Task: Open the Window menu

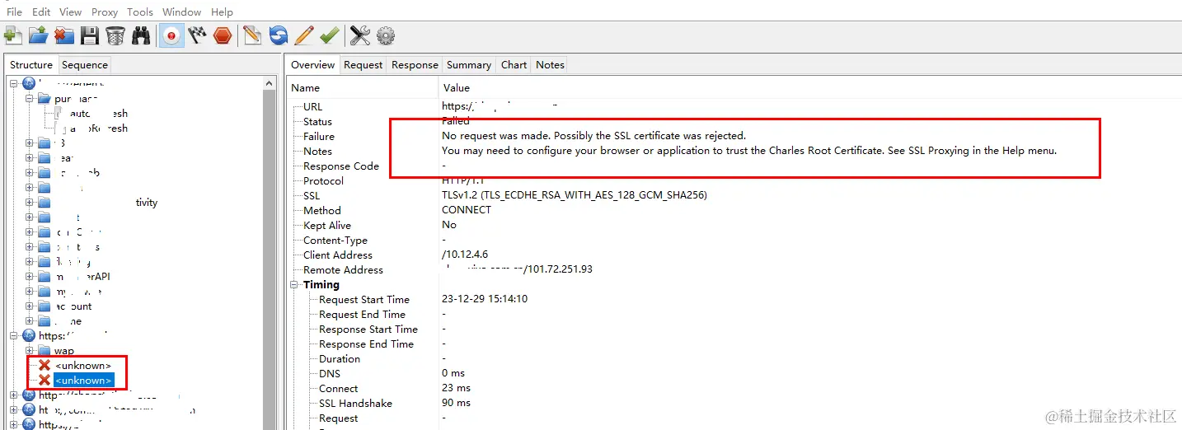Action: coord(182,12)
